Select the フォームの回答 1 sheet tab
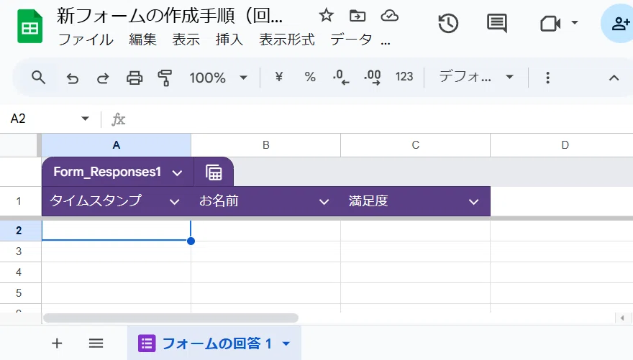Image resolution: width=633 pixels, height=360 pixels. click(214, 343)
